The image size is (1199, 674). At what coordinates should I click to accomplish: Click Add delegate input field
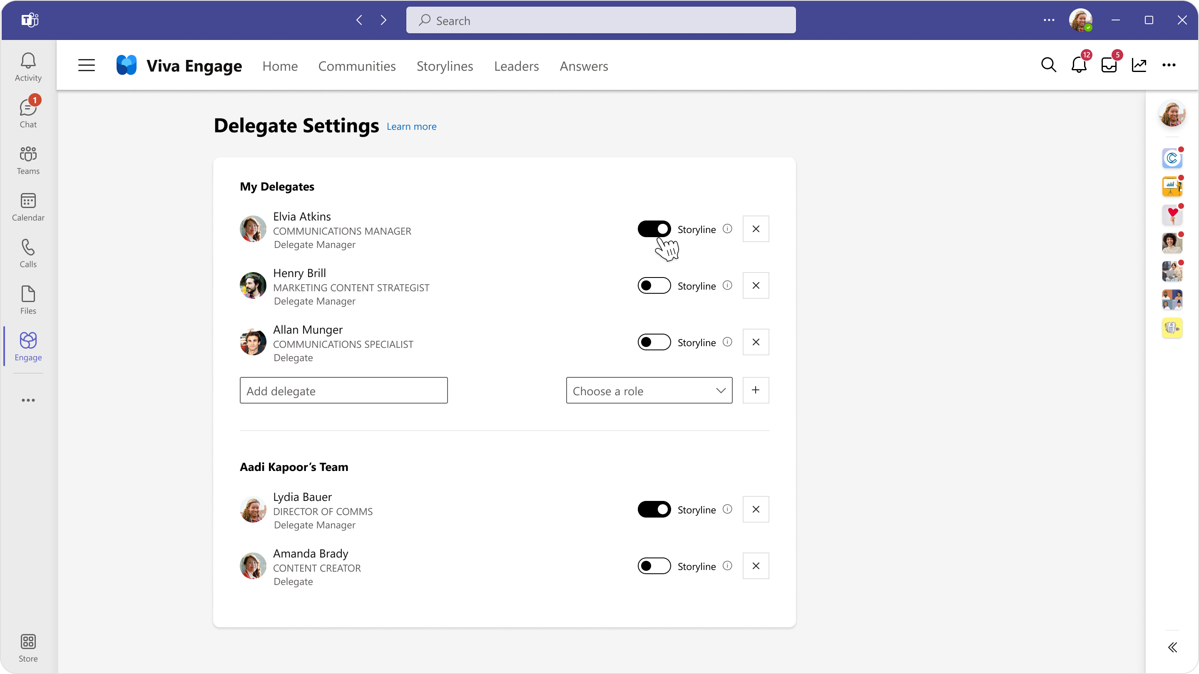[x=343, y=391]
